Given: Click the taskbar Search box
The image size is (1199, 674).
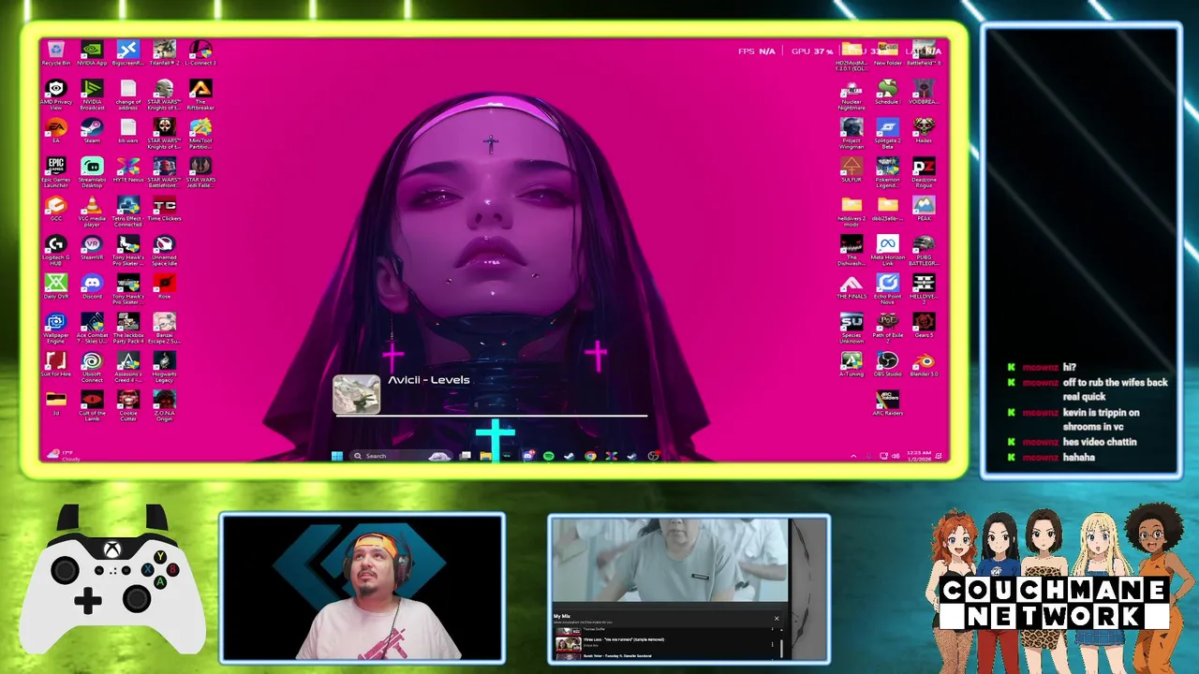Looking at the screenshot, I should pos(401,456).
